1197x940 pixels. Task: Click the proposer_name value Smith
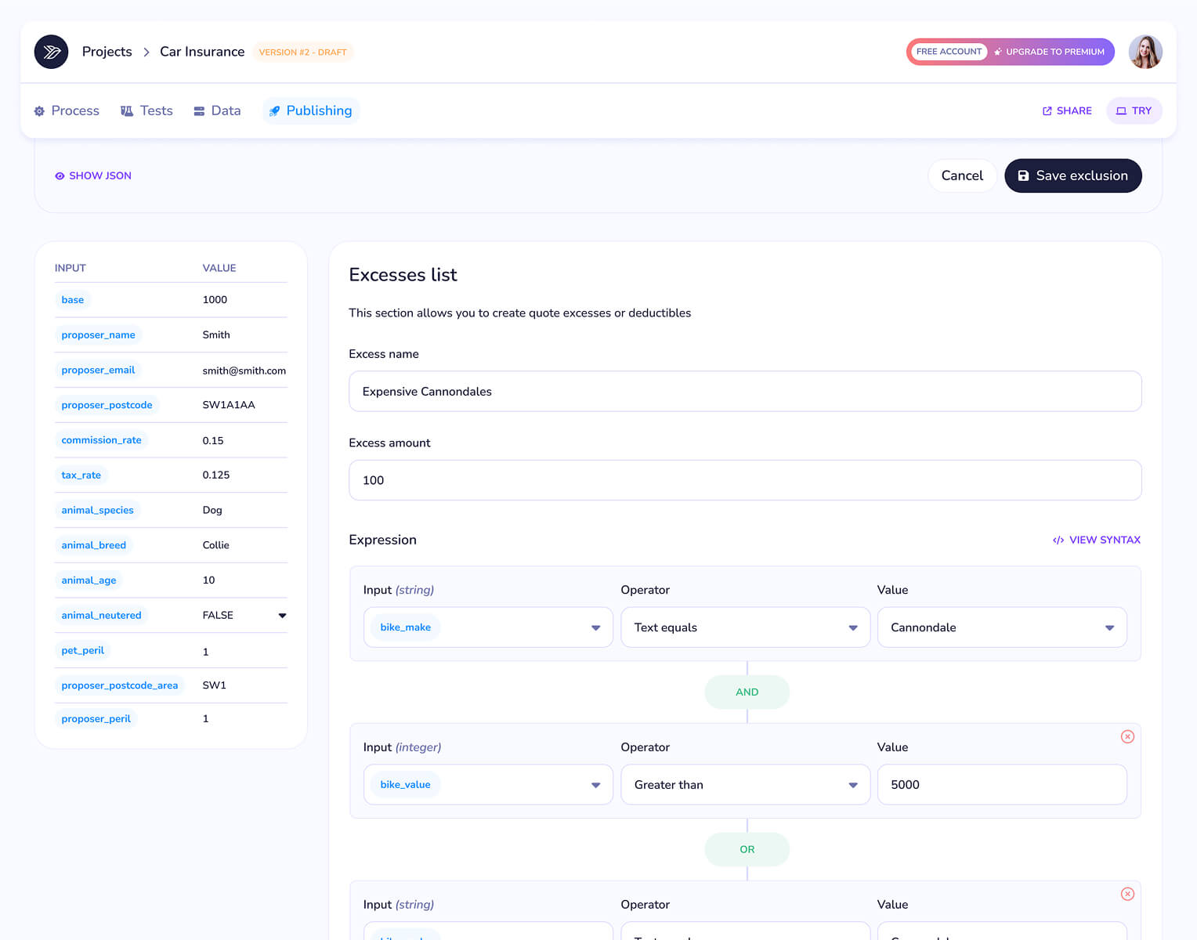tap(216, 334)
